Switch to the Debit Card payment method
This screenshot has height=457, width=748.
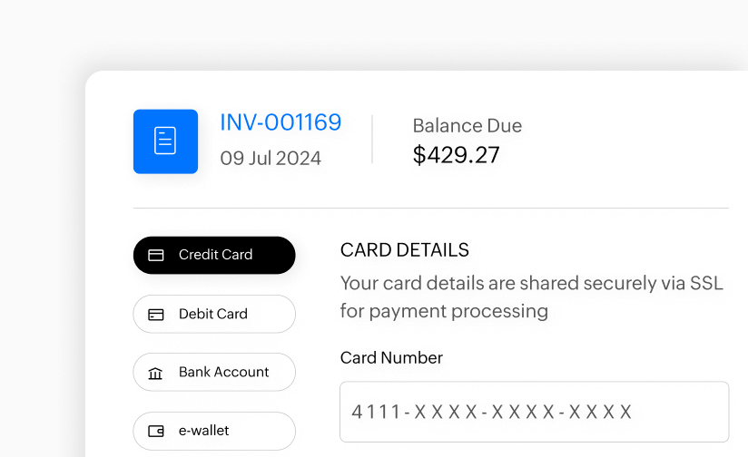click(x=214, y=314)
